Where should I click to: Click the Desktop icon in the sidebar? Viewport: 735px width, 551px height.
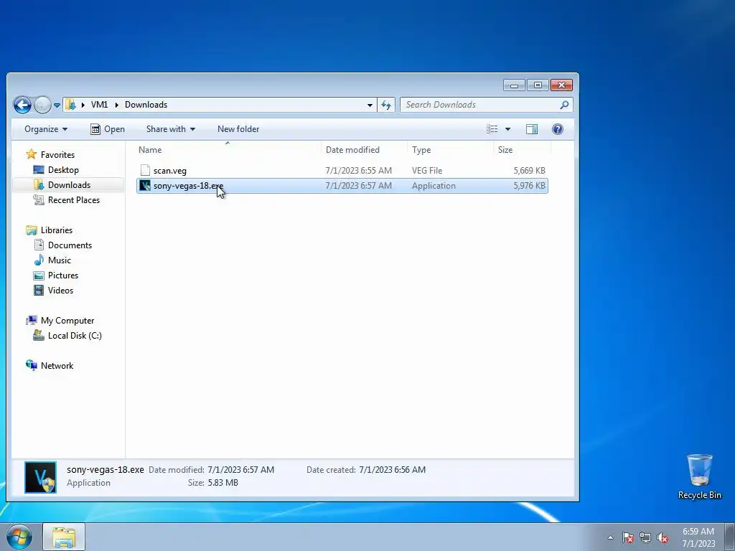39,169
